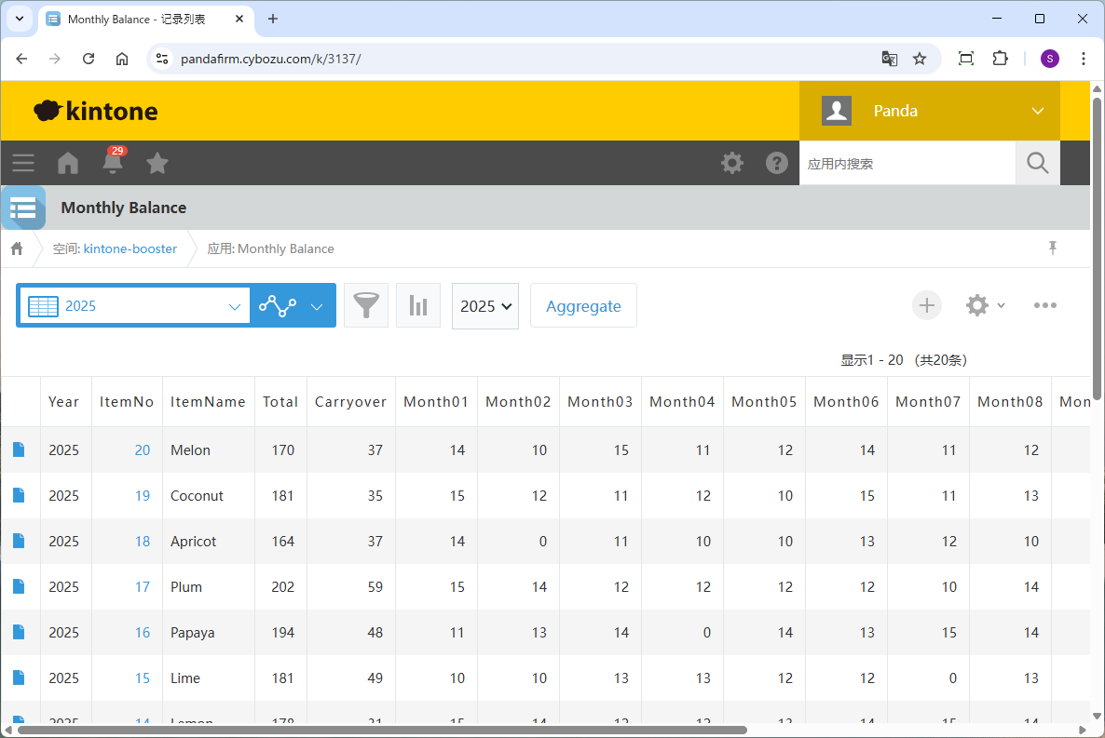Open record details for Melon row
This screenshot has height=738, width=1105.
pos(19,450)
